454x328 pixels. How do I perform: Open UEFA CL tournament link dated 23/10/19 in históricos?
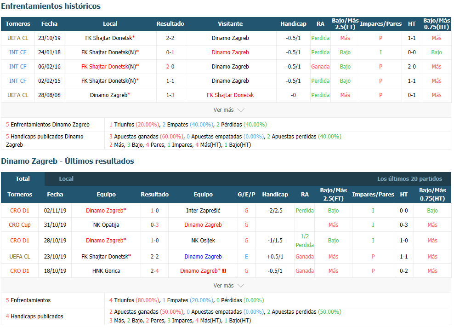[17, 38]
